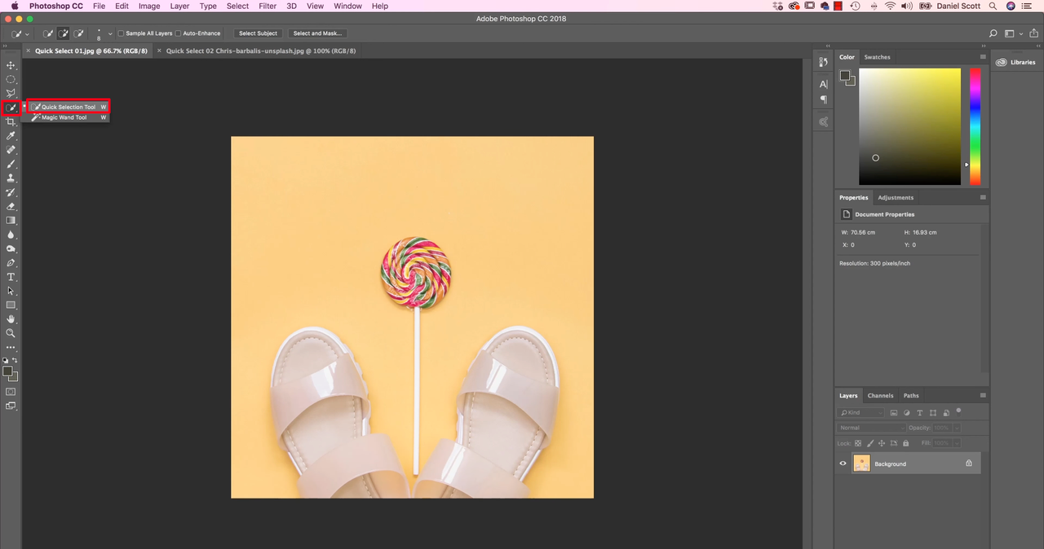
Task: Toggle Quick Mask mode icon
Action: [x=11, y=392]
